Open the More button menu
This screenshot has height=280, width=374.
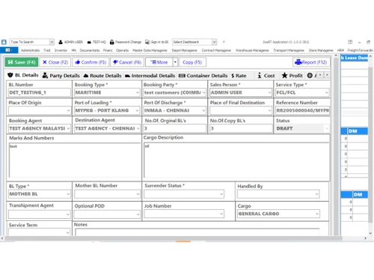pyautogui.click(x=159, y=62)
